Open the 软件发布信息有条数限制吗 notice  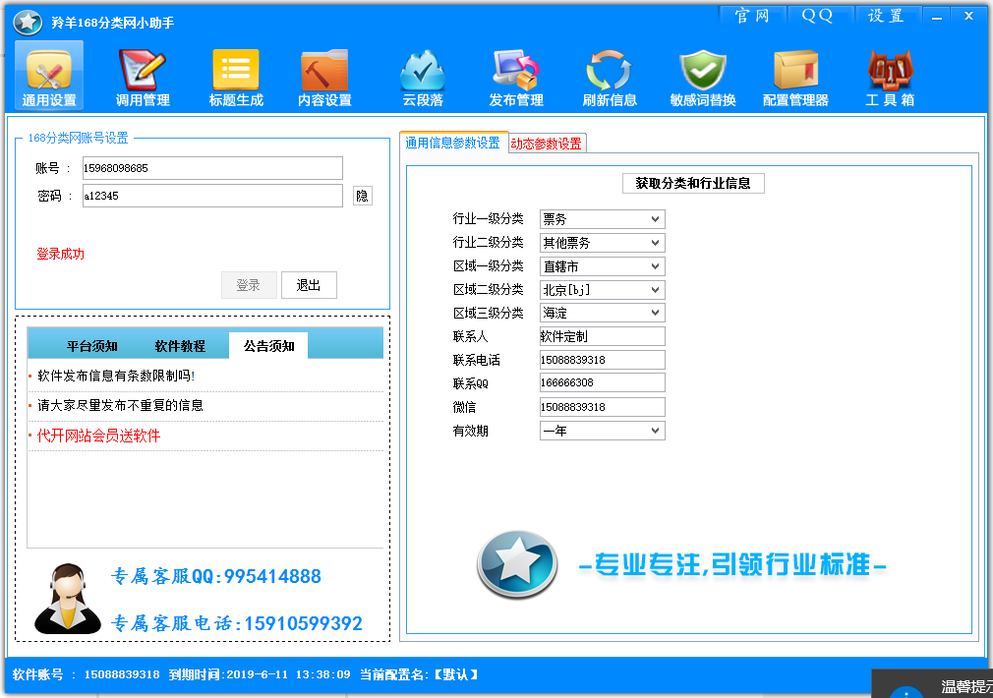(116, 376)
